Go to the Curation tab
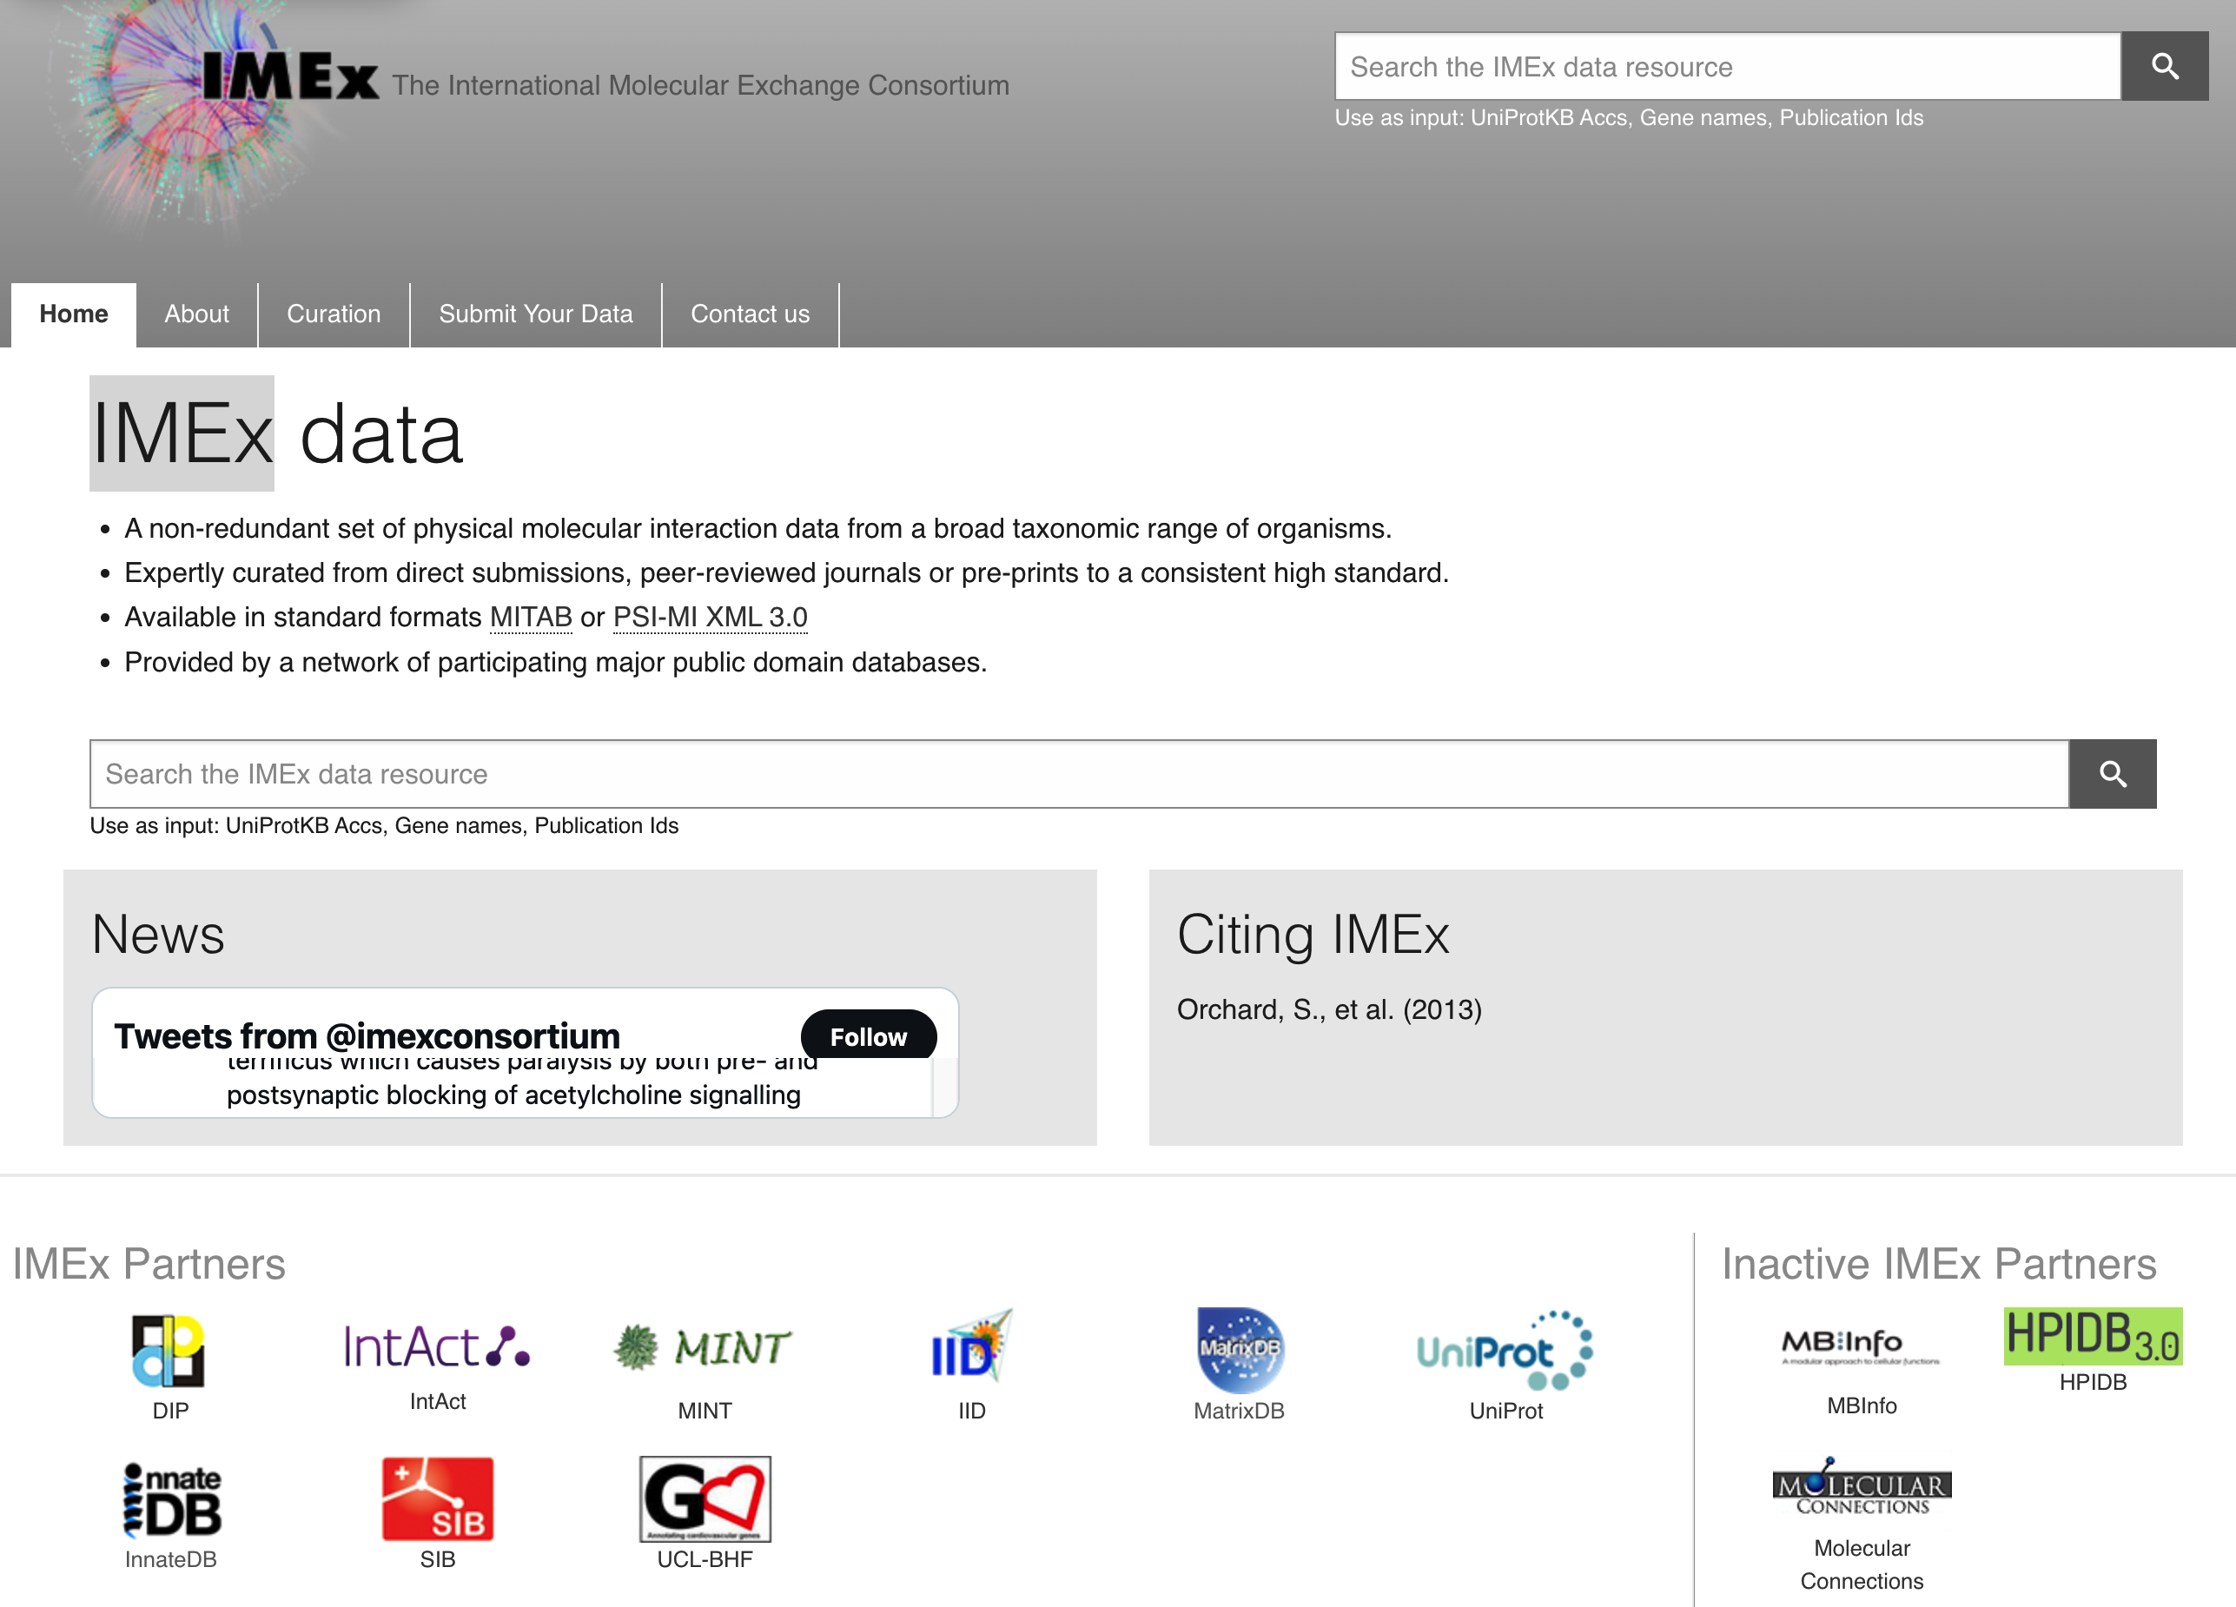2236x1607 pixels. pos(334,314)
